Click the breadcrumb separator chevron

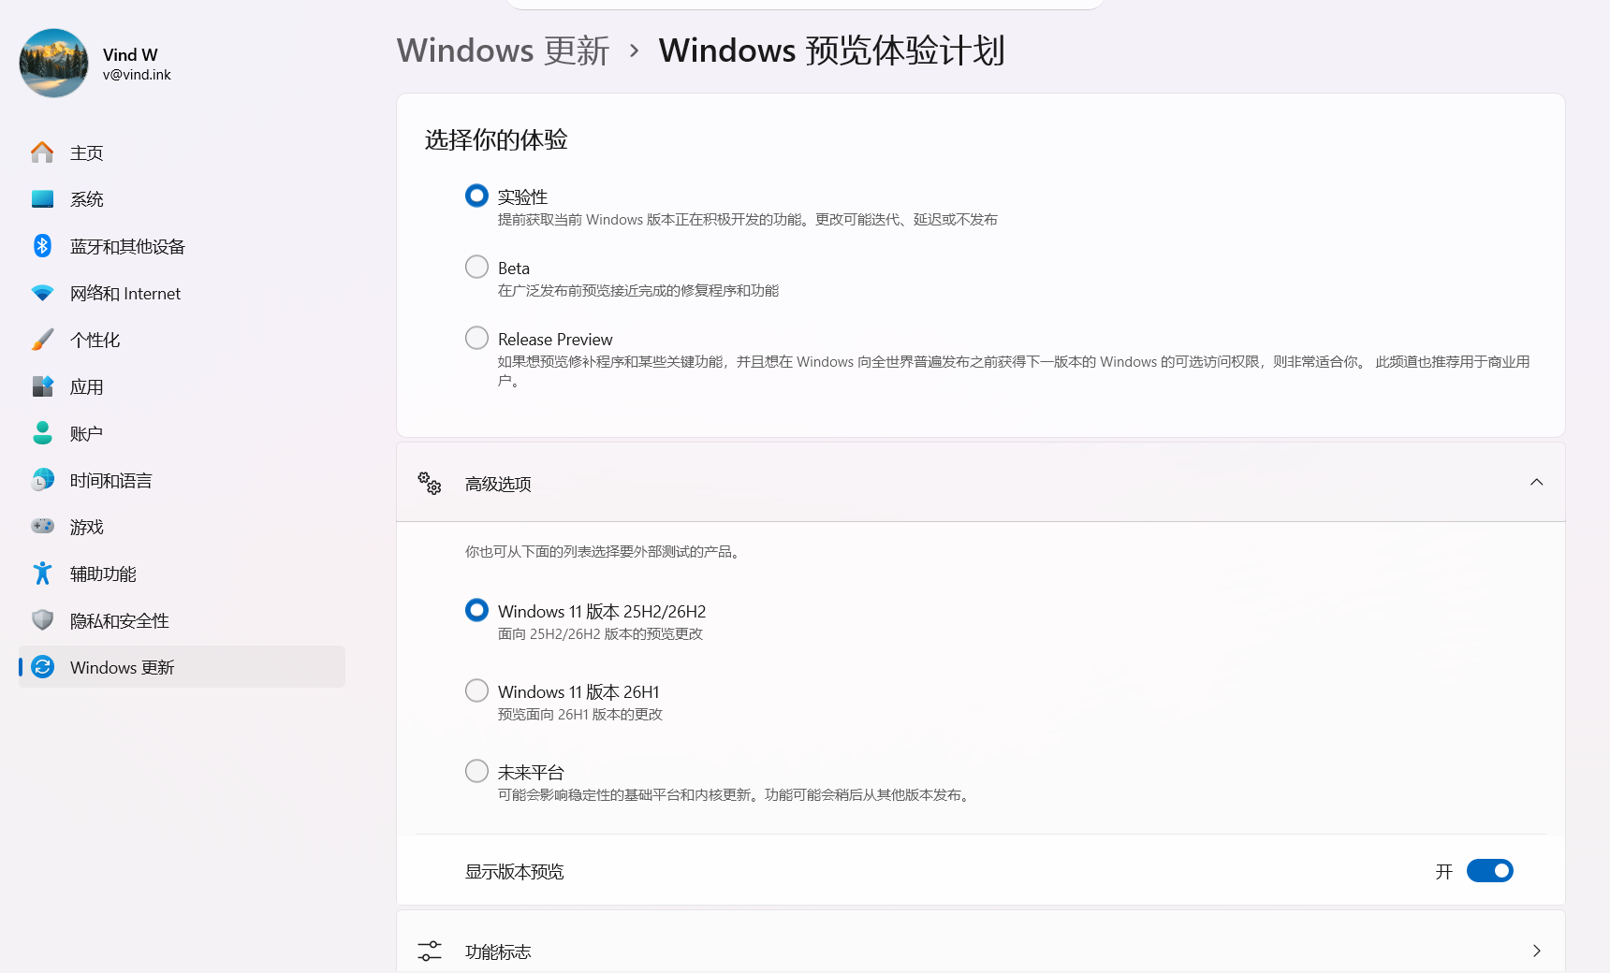coord(635,51)
